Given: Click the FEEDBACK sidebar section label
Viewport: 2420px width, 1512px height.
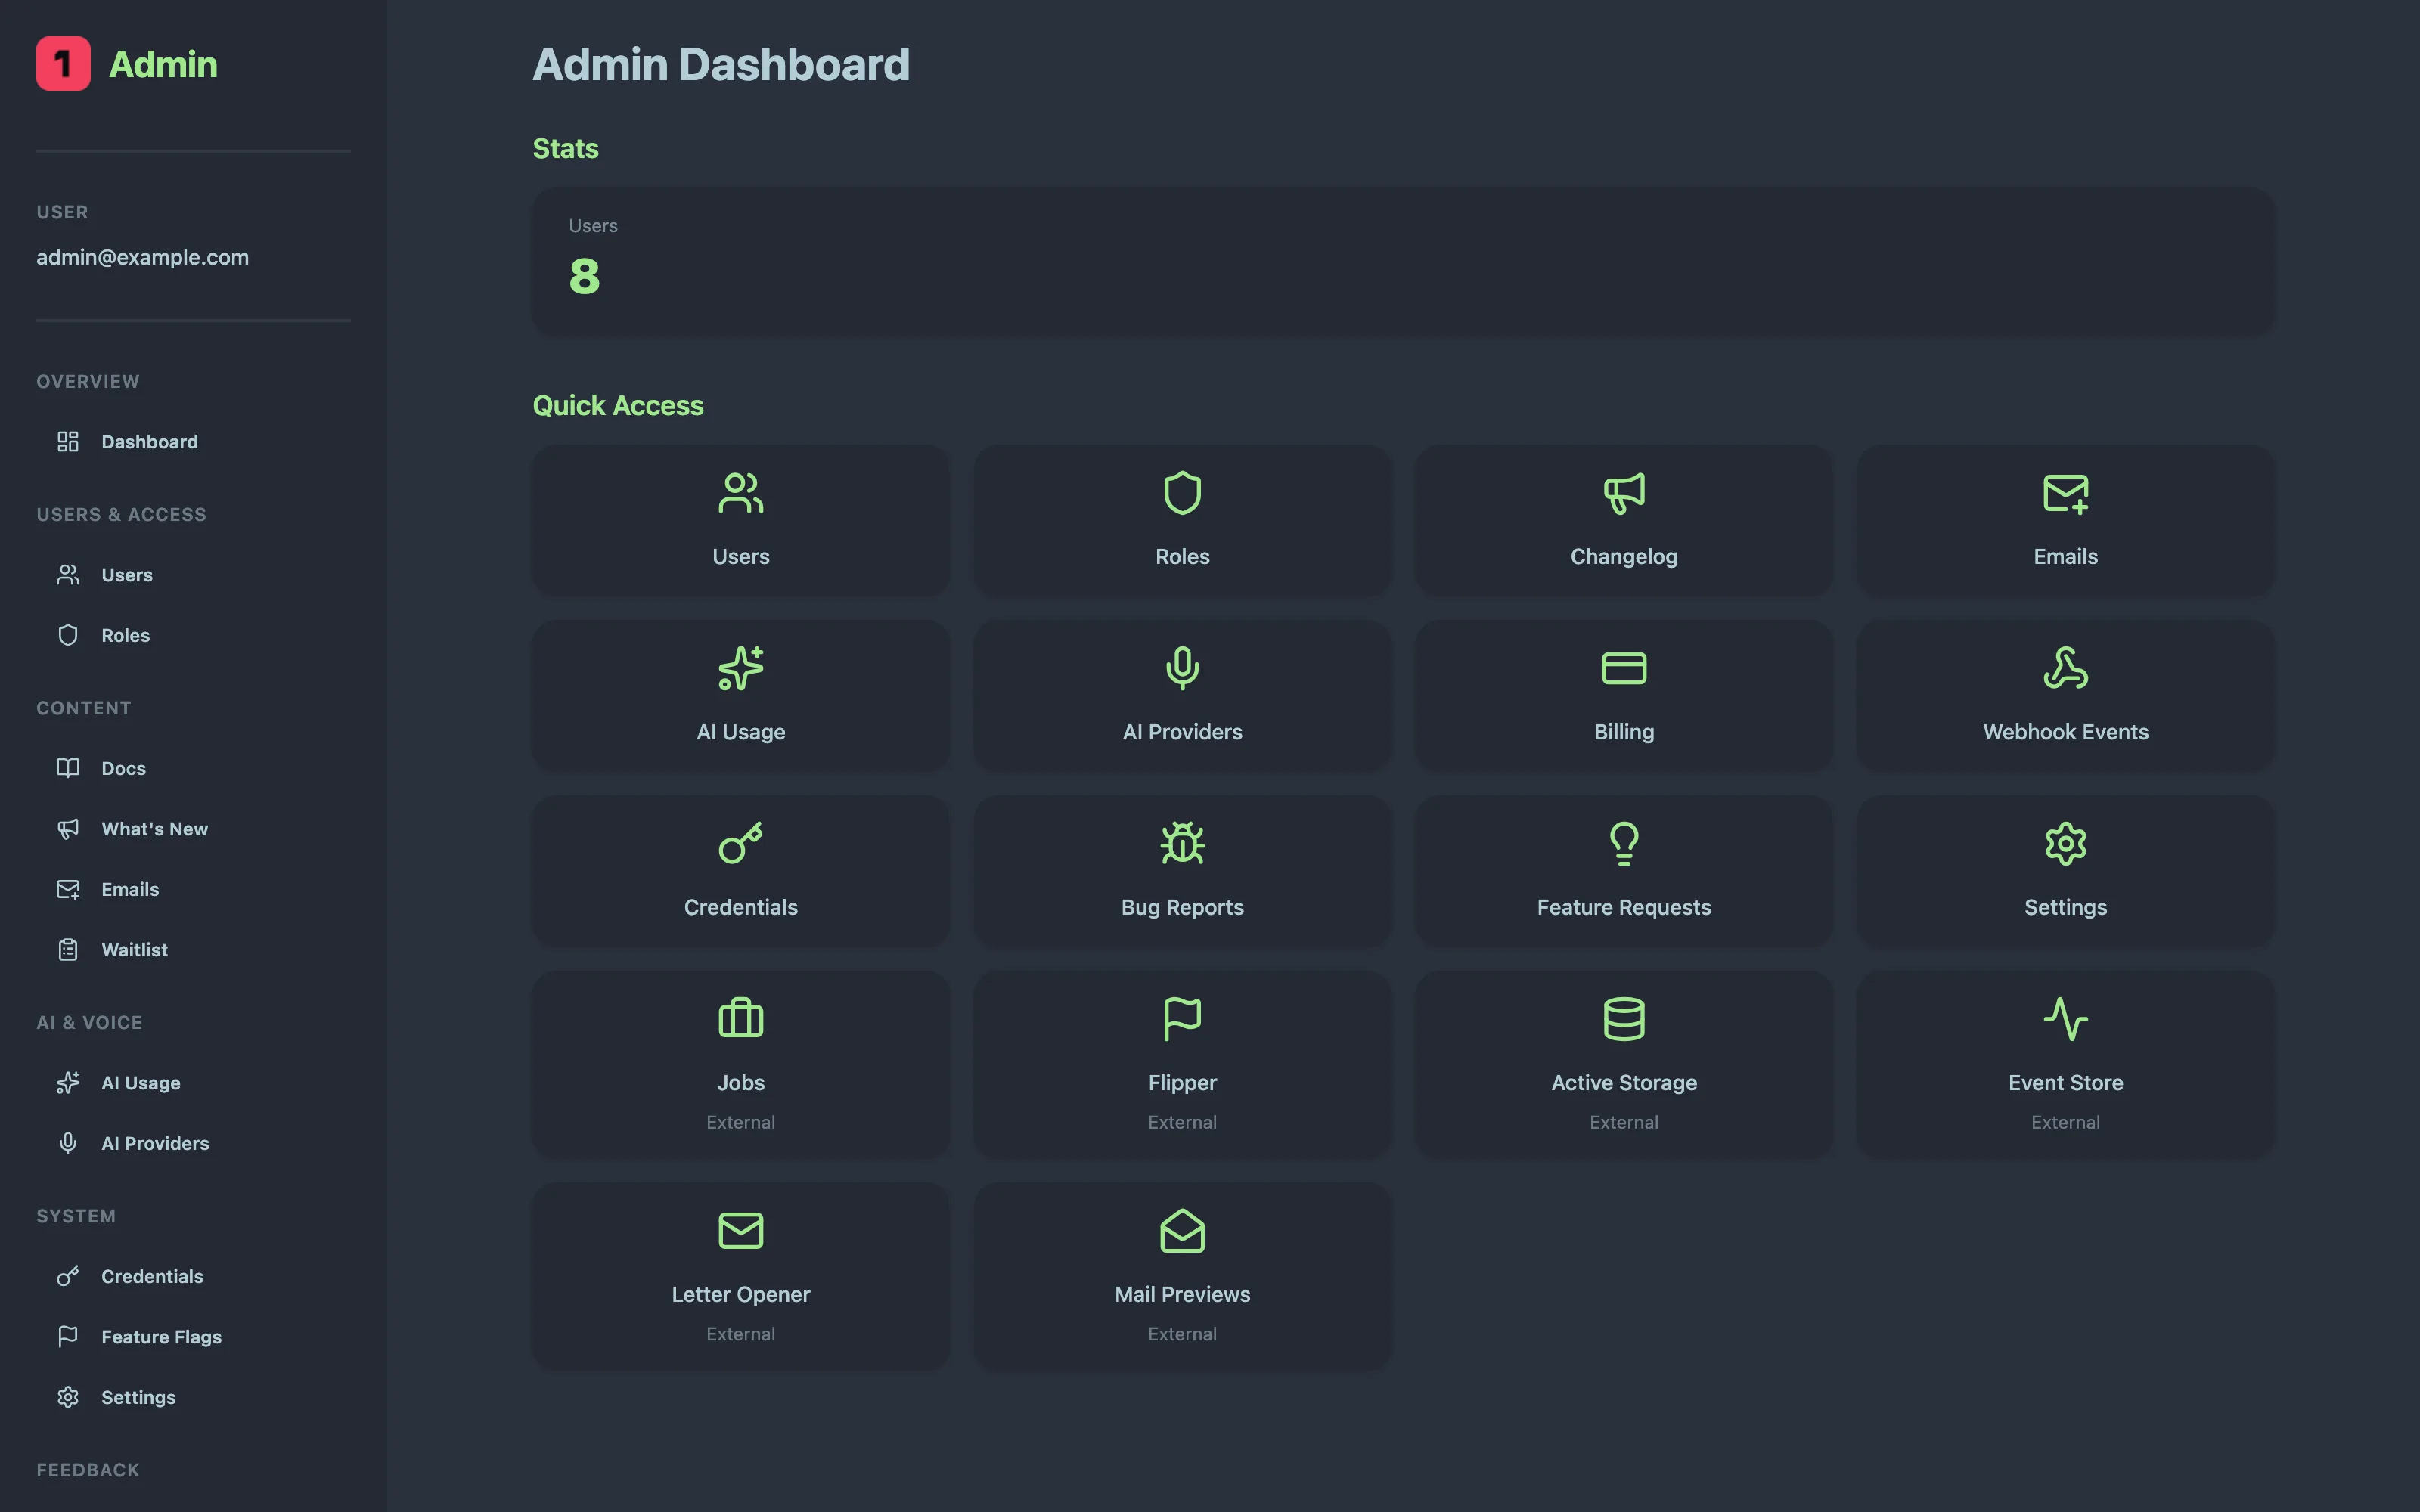Looking at the screenshot, I should point(88,1470).
